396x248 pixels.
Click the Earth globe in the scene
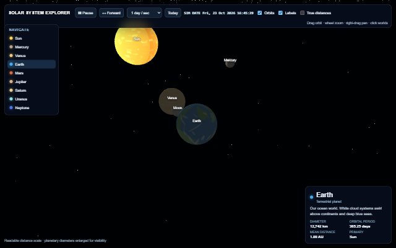point(197,124)
